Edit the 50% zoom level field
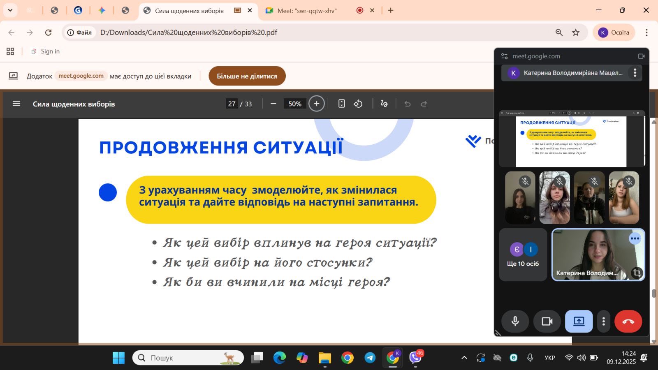The image size is (658, 370). point(295,104)
